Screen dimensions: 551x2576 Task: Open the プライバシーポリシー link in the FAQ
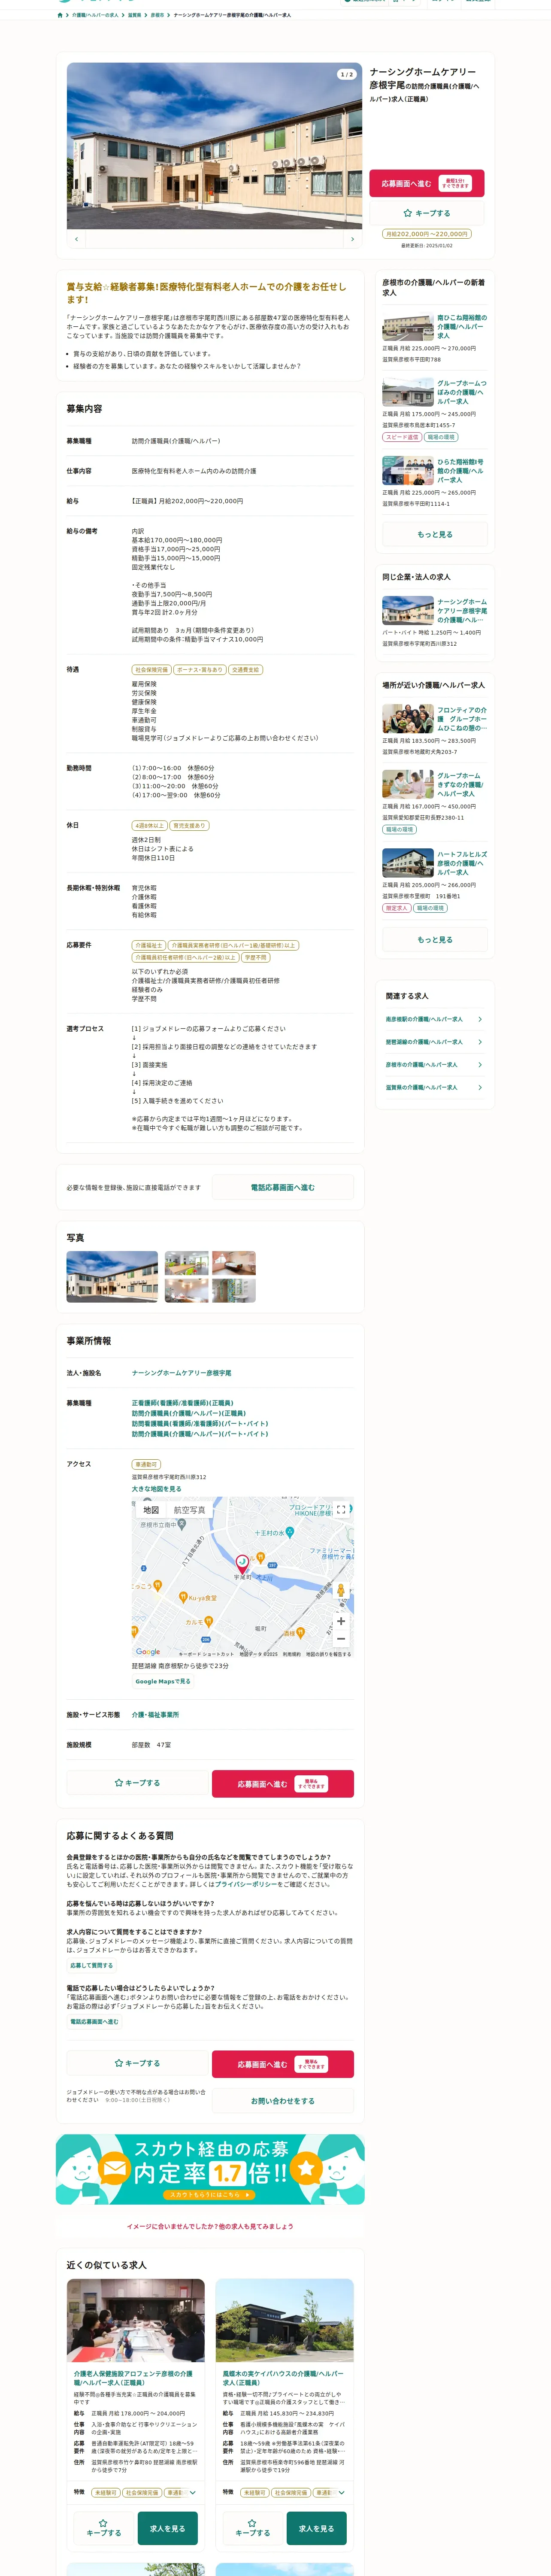[246, 1883]
